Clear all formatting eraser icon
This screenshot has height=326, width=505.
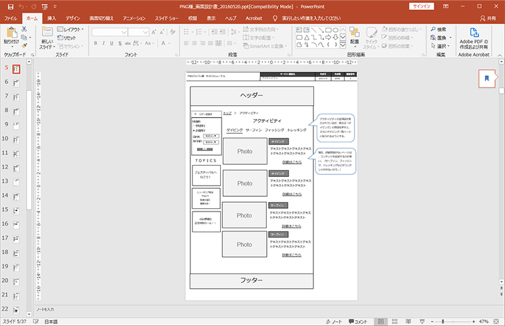173,32
